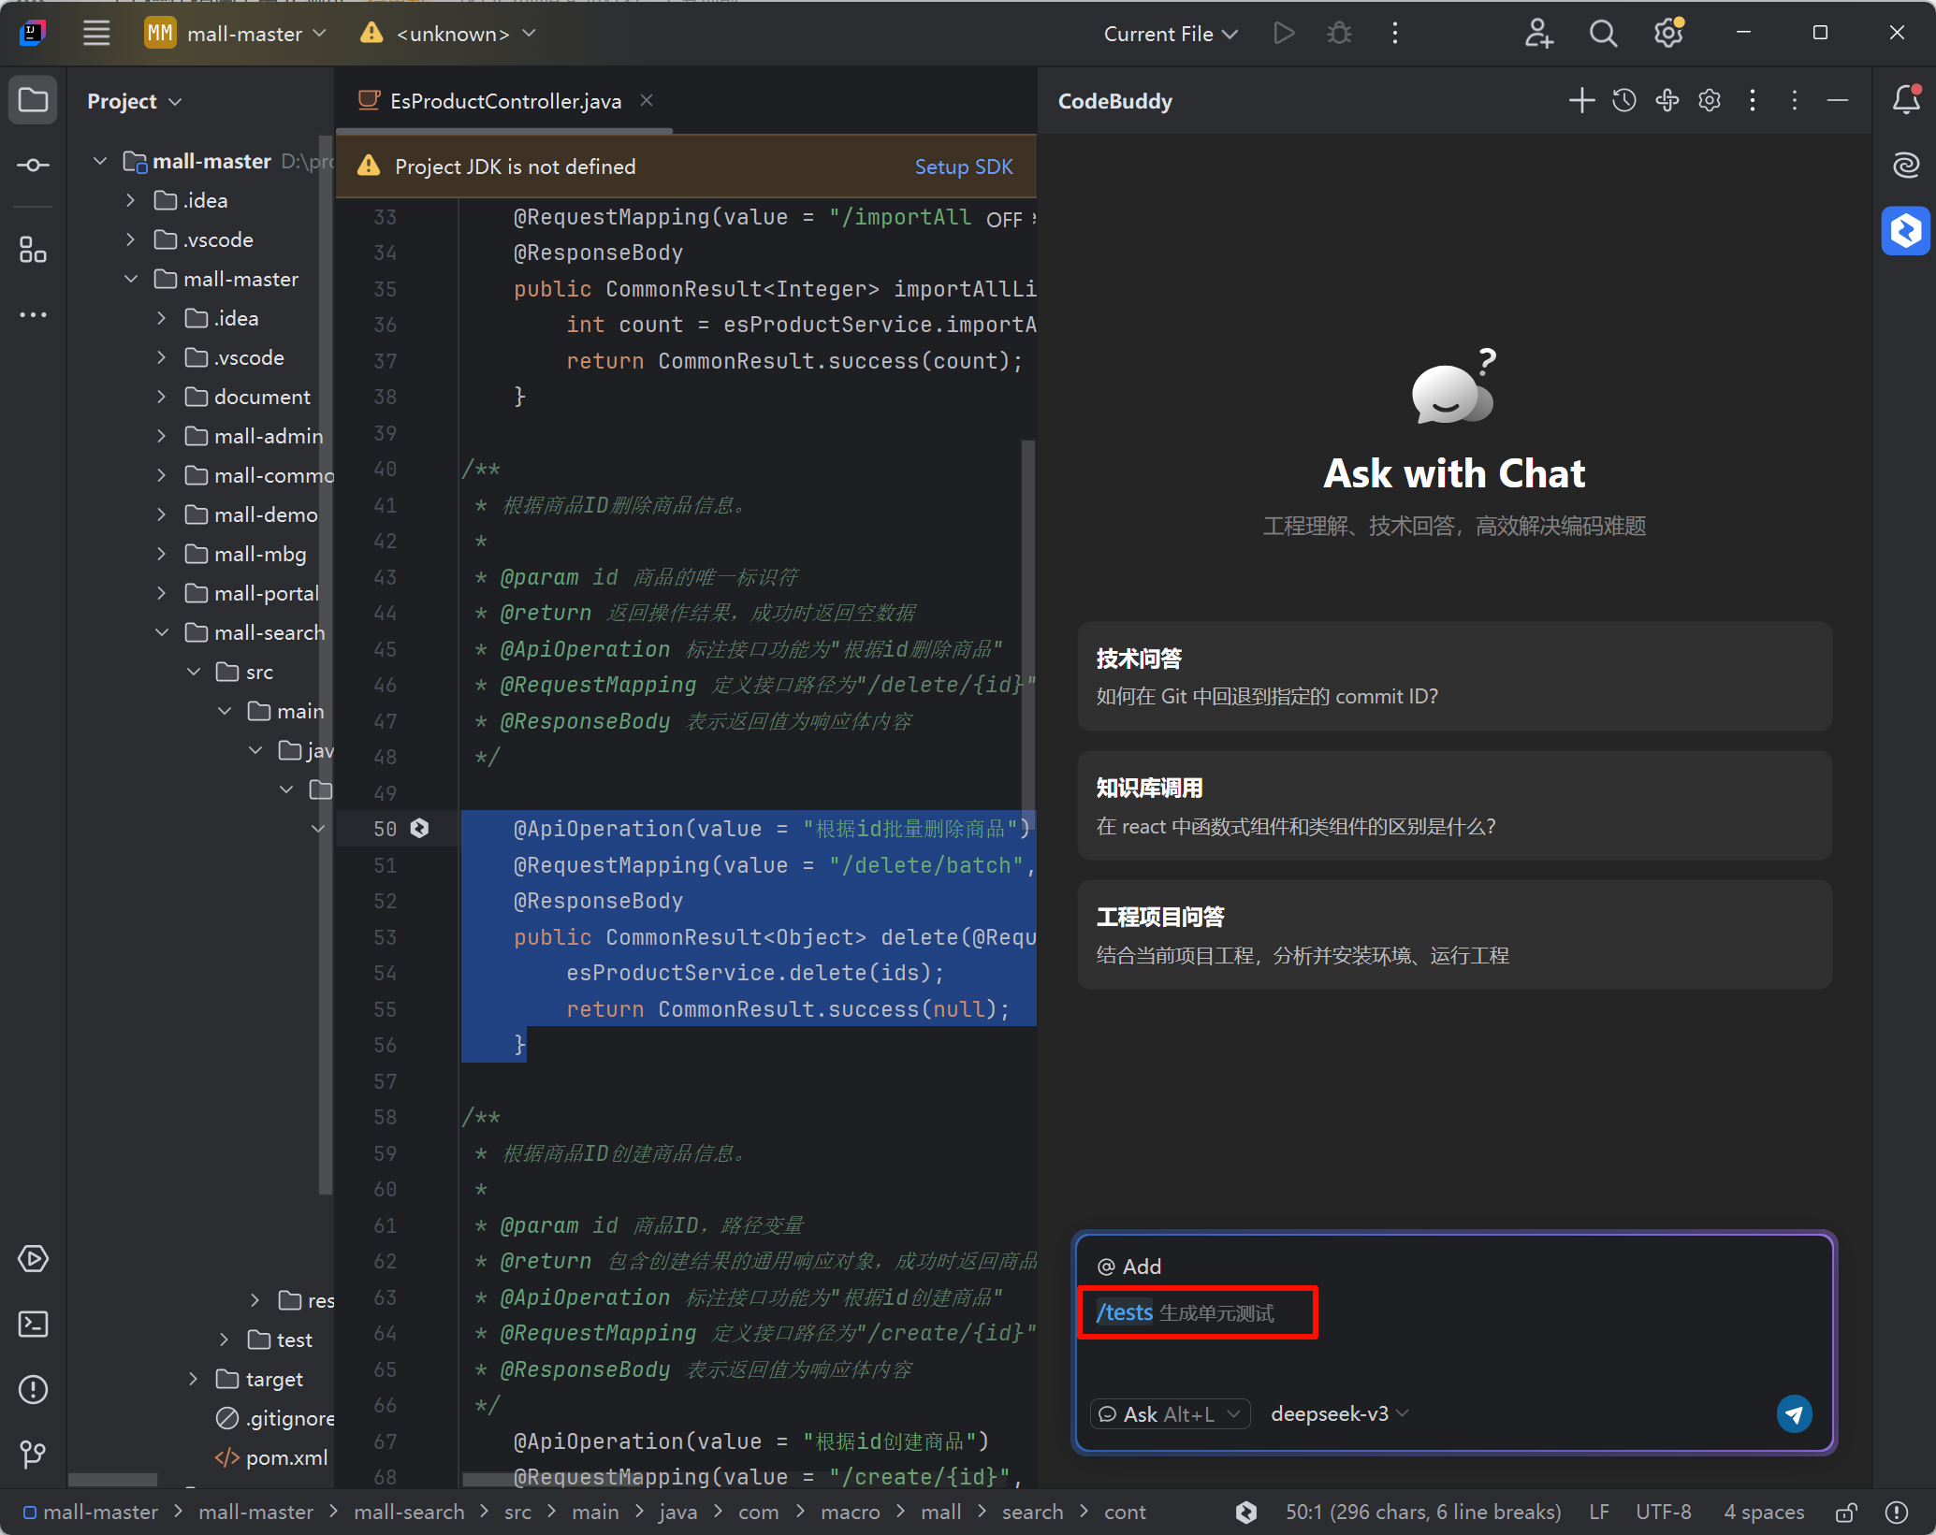Toggle the Project tool window folder button

coord(34,100)
